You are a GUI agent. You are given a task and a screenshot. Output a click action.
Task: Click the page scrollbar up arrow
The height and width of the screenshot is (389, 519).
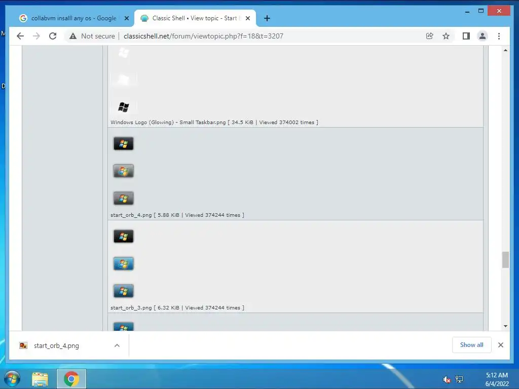click(x=505, y=50)
